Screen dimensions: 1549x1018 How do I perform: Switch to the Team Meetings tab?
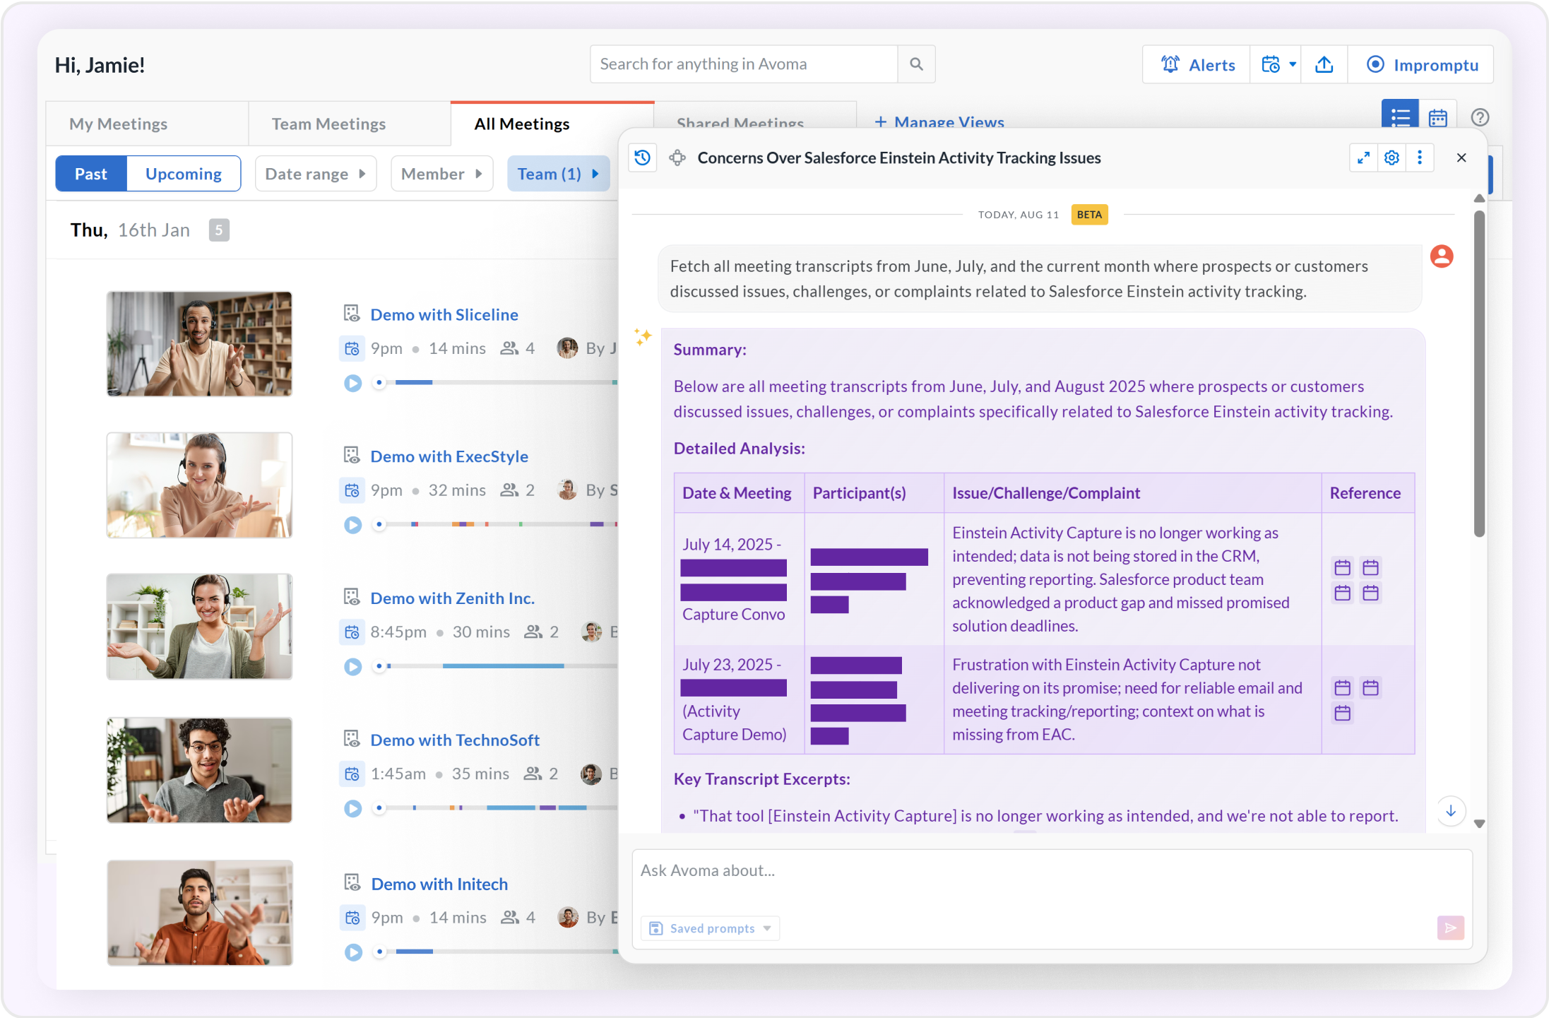pyautogui.click(x=349, y=124)
